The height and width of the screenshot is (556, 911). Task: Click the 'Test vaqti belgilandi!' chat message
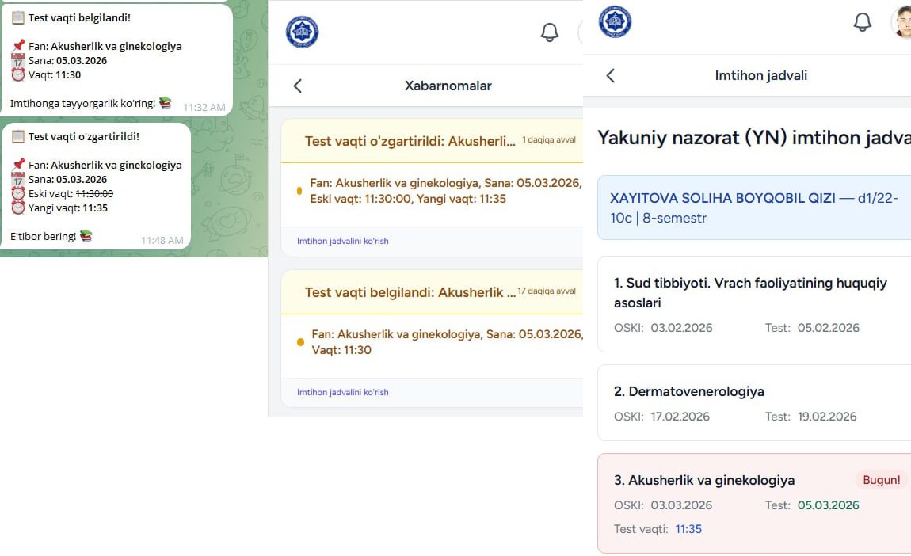[x=116, y=59]
